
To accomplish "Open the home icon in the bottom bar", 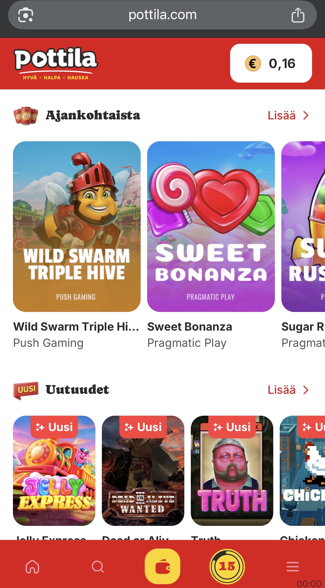I will (32, 566).
